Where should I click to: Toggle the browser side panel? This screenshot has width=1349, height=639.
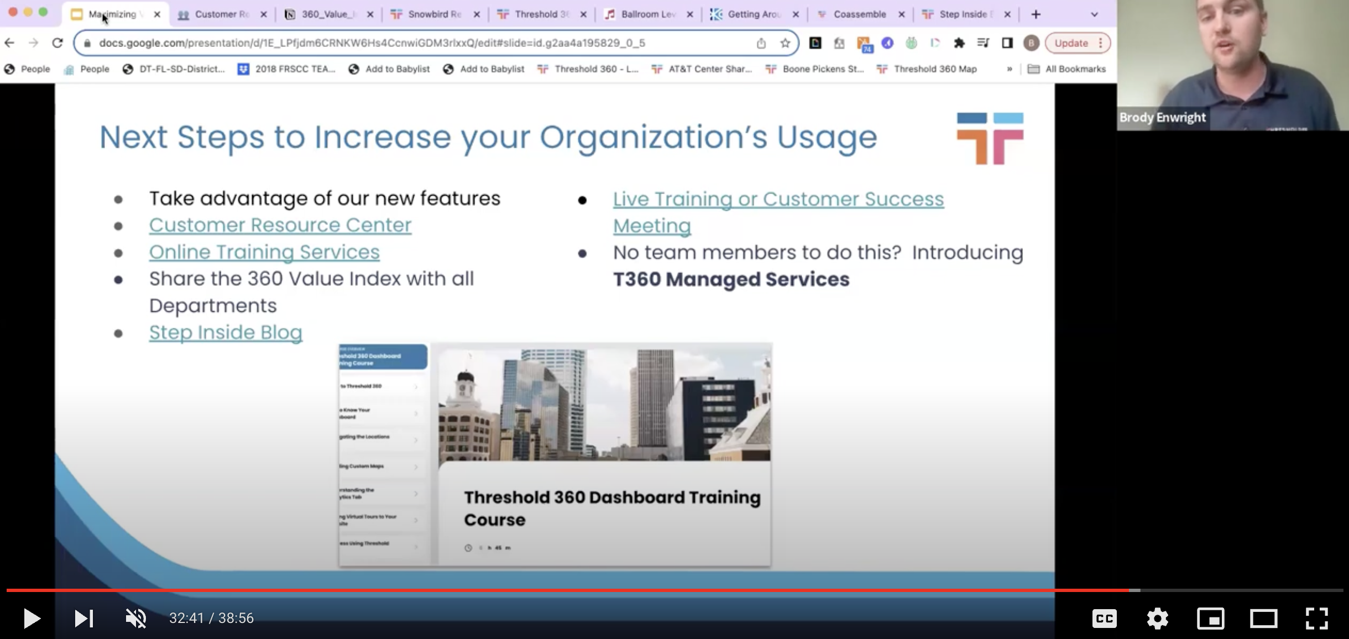1007,43
